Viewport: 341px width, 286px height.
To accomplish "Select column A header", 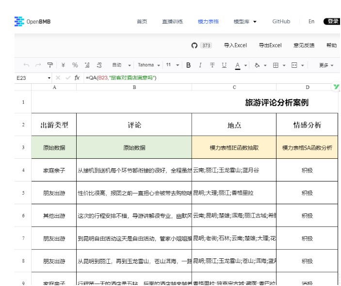I will tap(54, 87).
